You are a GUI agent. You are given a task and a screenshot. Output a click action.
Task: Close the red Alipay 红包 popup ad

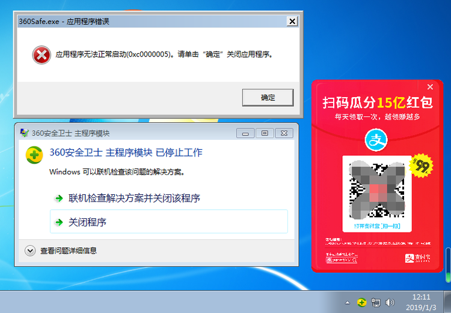click(x=430, y=87)
